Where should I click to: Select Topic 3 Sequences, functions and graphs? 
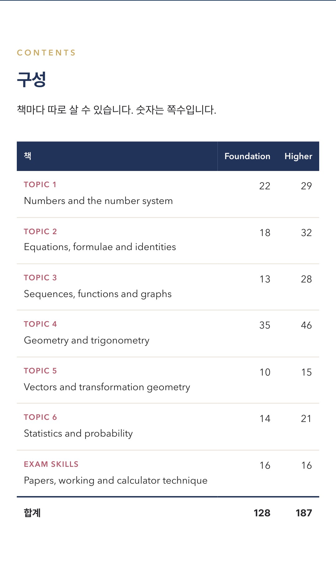[168, 287]
